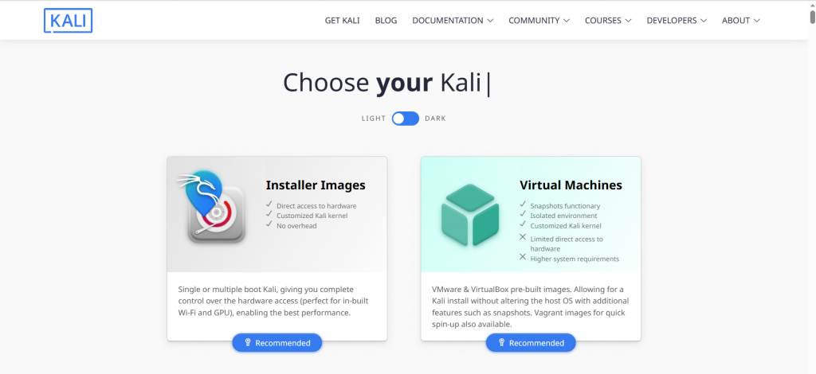Click 'Higher system requirements' drawback text
Viewport: 816px width, 374px height.
coord(575,259)
